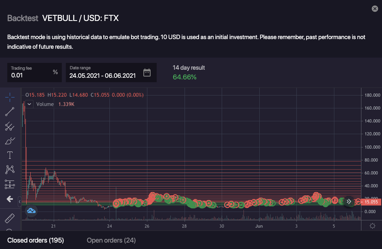Click the Volume 1.339K value

[66, 104]
